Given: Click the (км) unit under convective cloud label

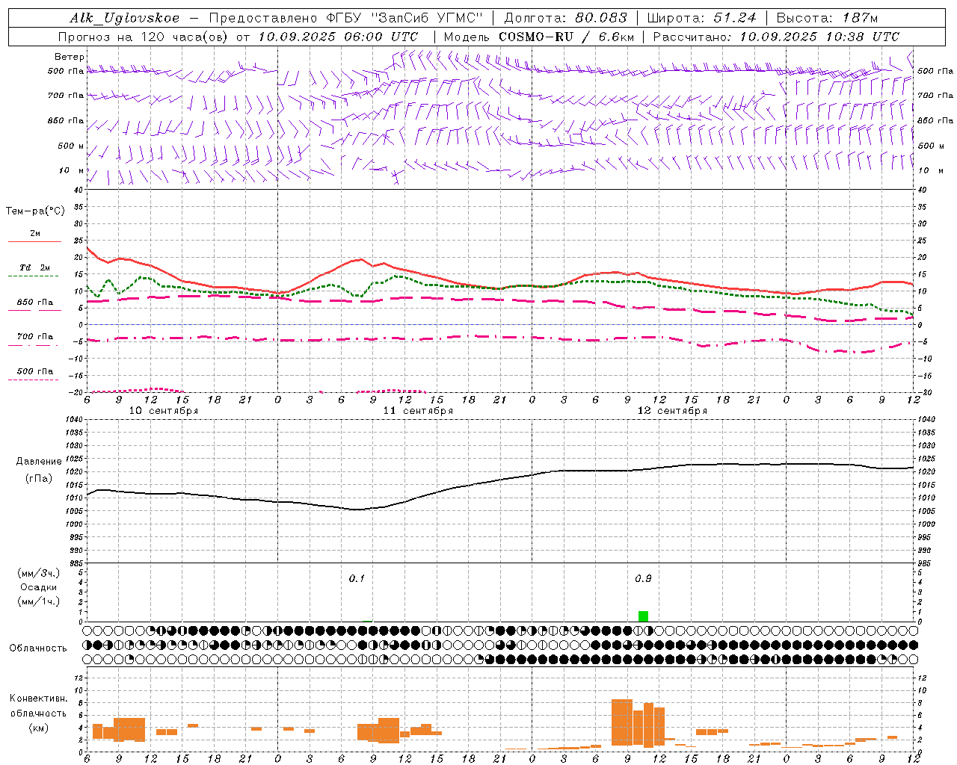Looking at the screenshot, I should tap(39, 728).
